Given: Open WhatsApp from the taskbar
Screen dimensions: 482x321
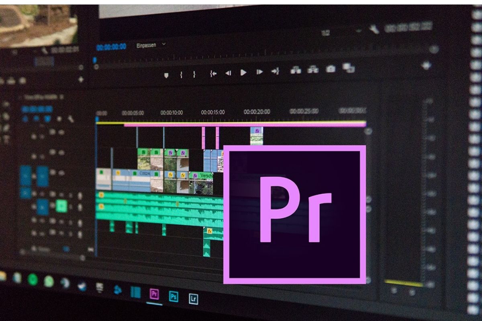Looking at the screenshot, I should point(49,281).
